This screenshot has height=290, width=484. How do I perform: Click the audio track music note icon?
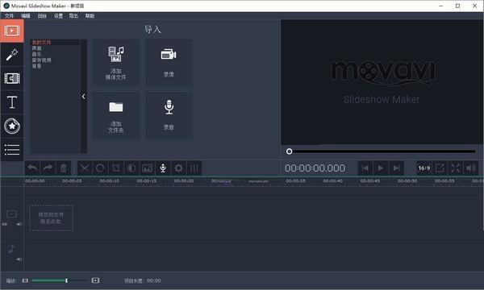click(x=12, y=248)
